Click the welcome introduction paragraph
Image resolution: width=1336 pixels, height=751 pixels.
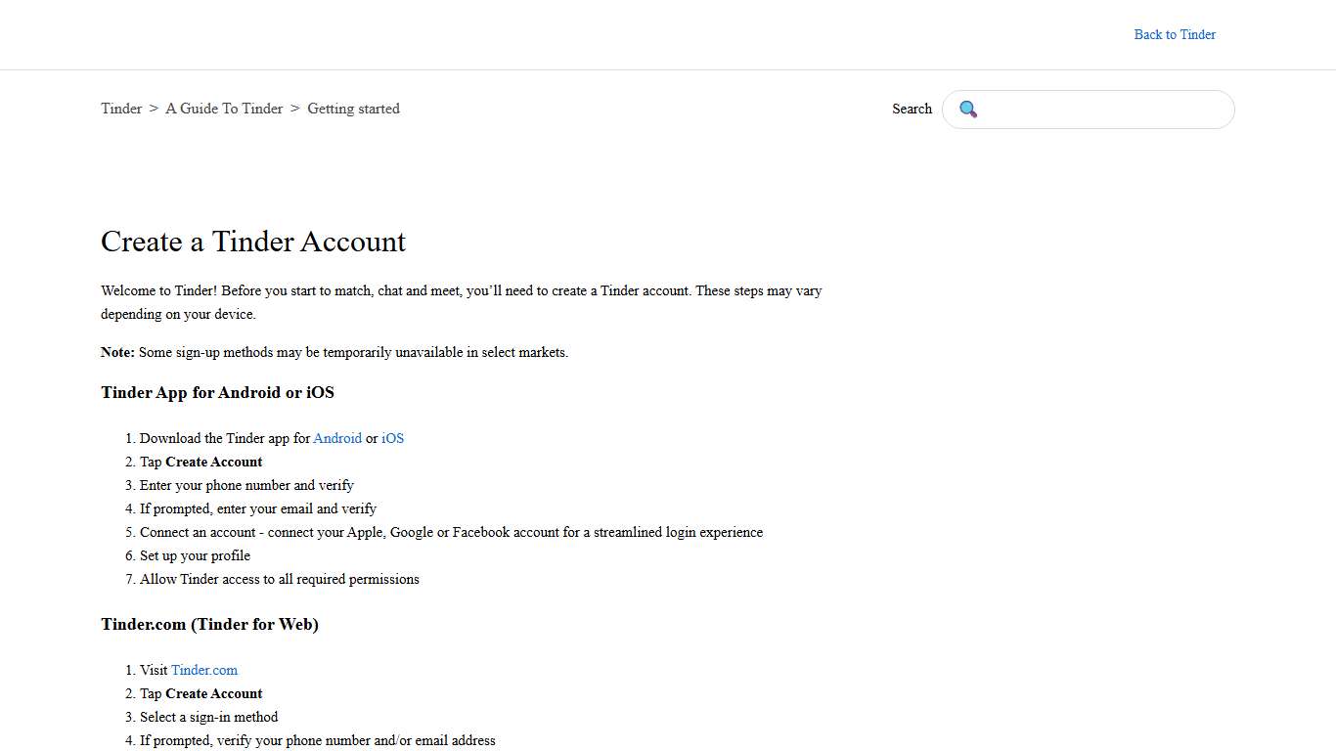click(x=461, y=302)
